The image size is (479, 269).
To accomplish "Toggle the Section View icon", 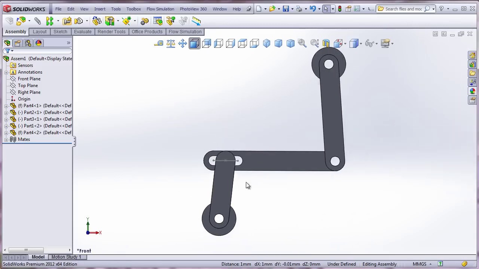I will pyautogui.click(x=326, y=44).
